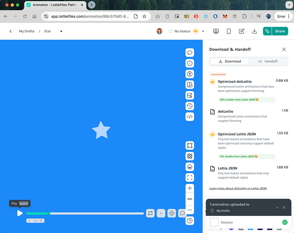The image size is (294, 233).
Task: Open the accessibility panel icon
Action: (190, 74)
